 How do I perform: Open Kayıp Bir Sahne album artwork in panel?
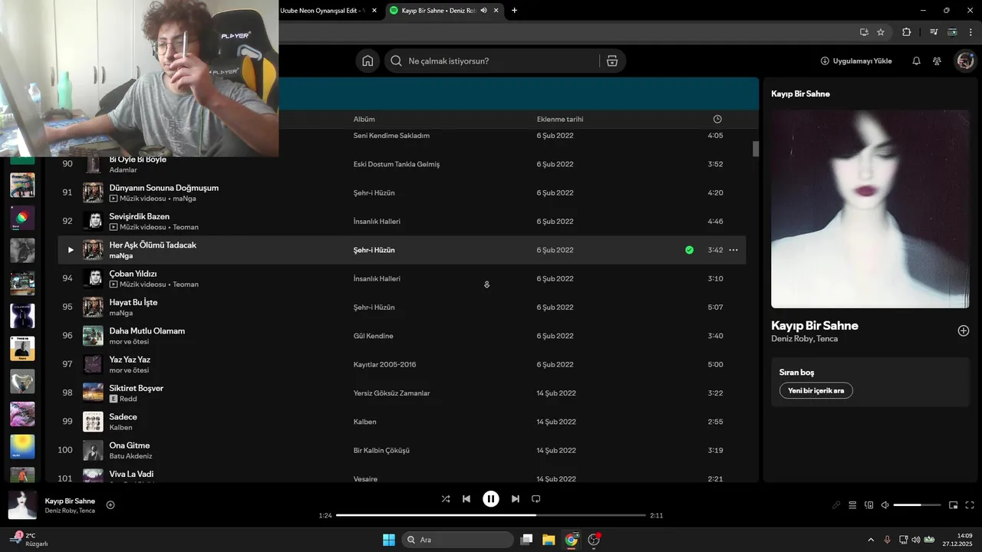870,209
